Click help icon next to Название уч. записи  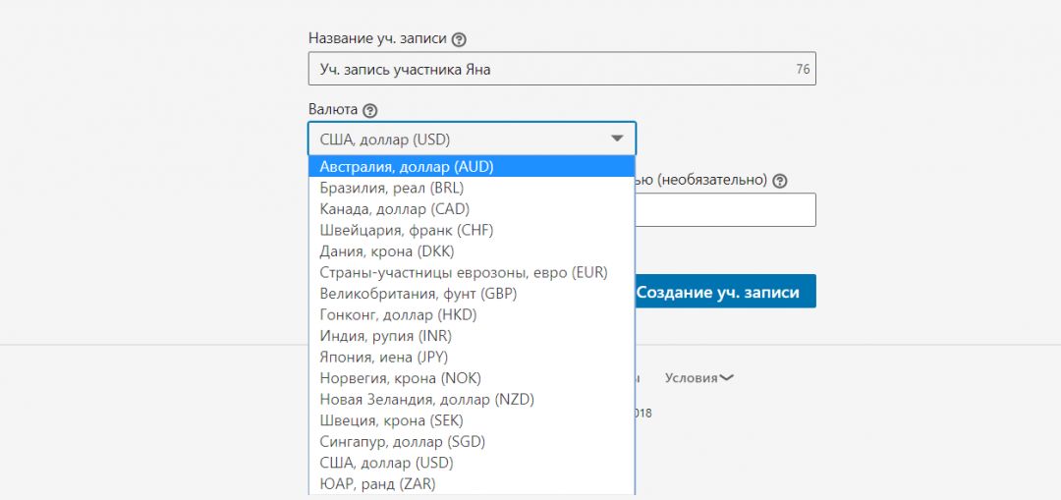coord(459,39)
